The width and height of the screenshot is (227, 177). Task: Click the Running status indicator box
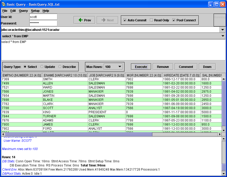pyautogui.click(x=220, y=20)
